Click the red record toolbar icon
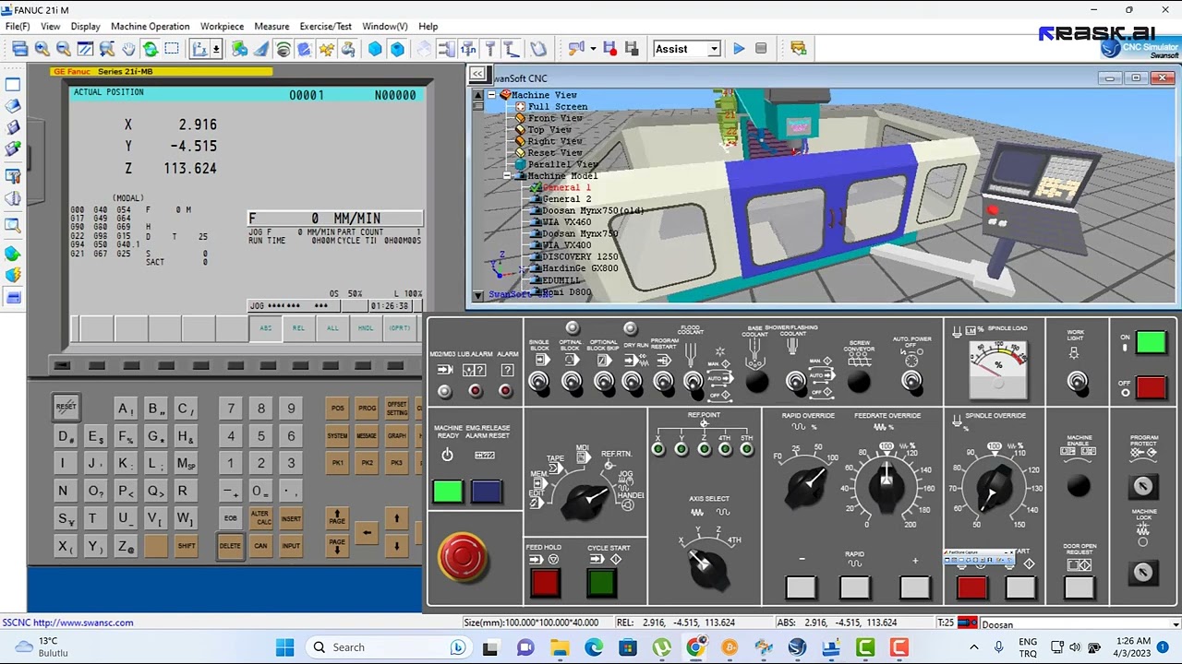 point(609,49)
